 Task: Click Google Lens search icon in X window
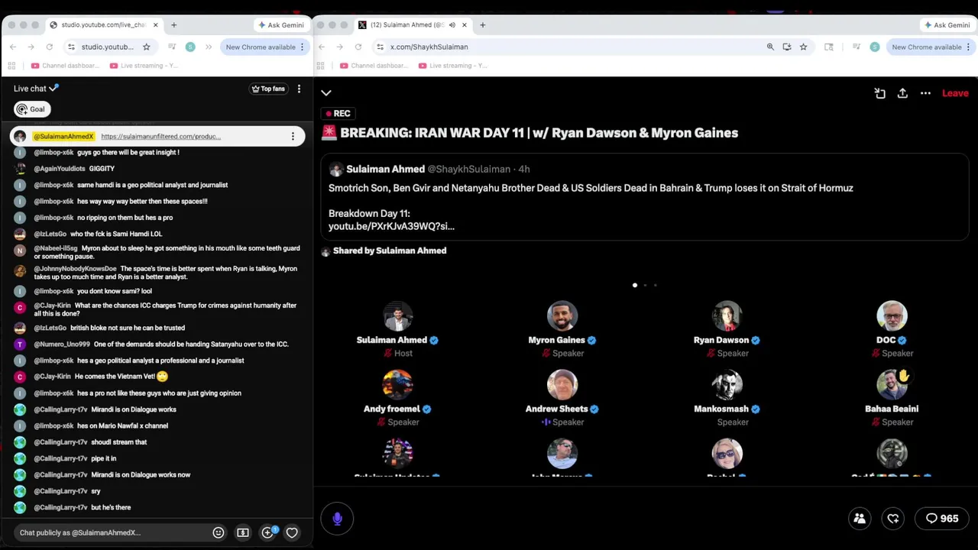pos(829,47)
